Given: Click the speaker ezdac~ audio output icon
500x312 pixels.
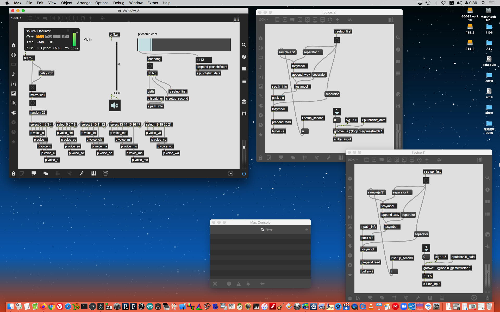Looking at the screenshot, I should coord(115,105).
